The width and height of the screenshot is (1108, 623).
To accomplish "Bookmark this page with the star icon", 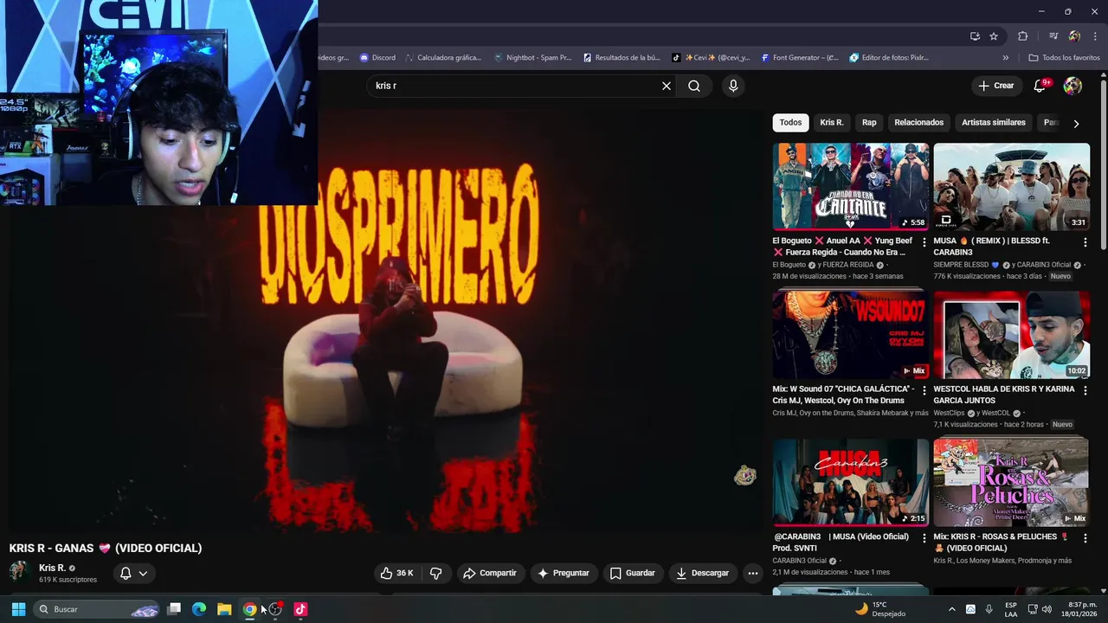I will coord(994,36).
